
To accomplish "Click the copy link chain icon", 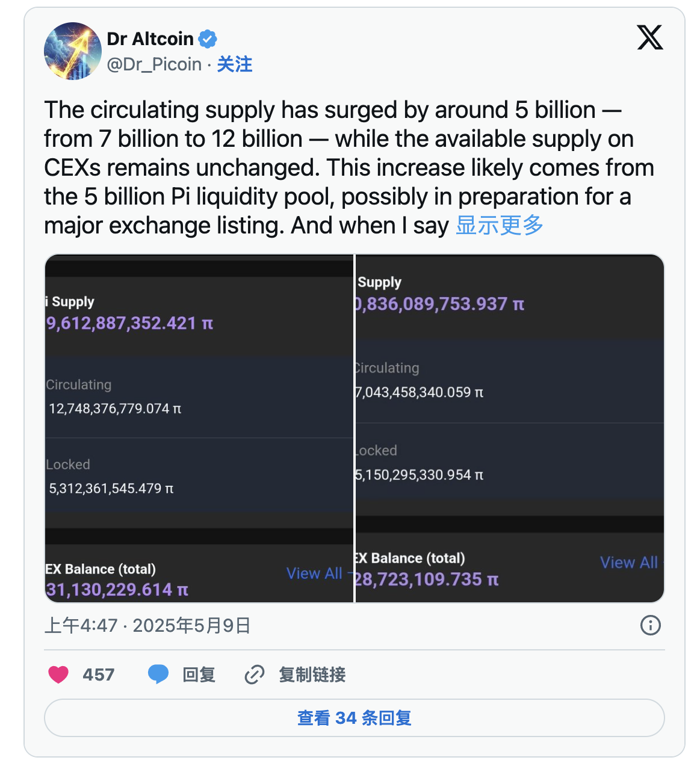I will [x=255, y=675].
